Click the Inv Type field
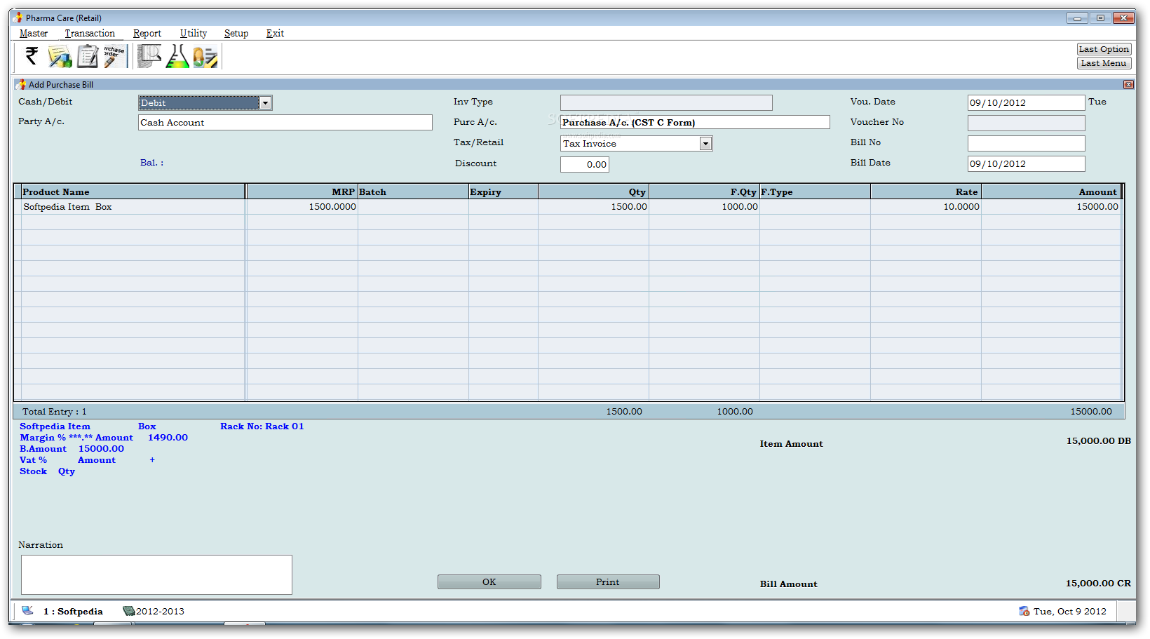The image size is (1150, 639). [666, 103]
